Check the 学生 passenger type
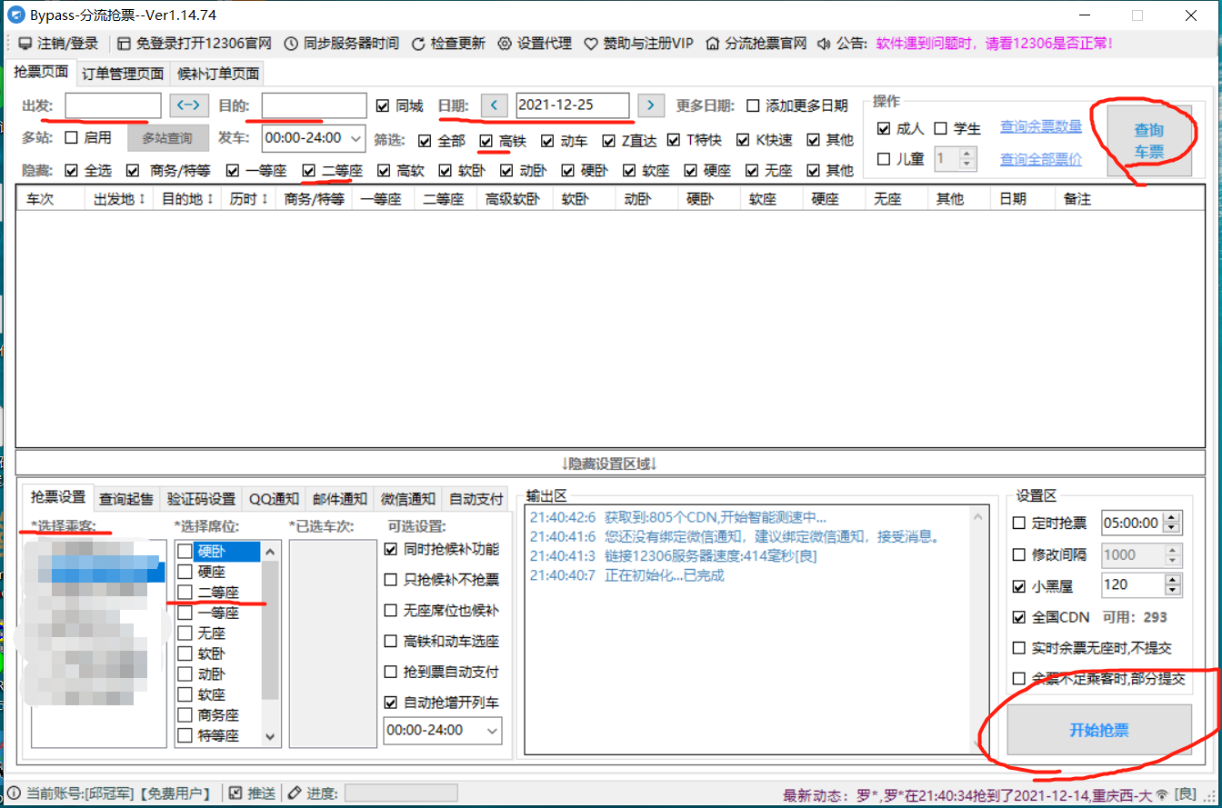 [940, 129]
